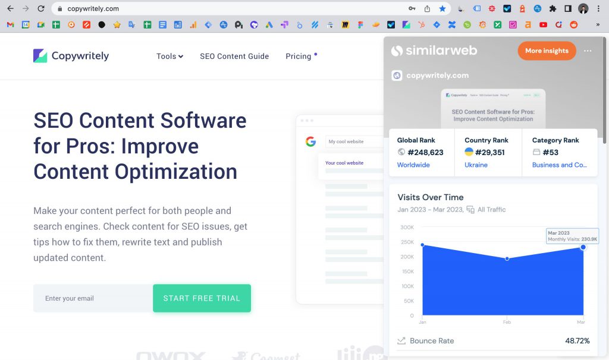The width and height of the screenshot is (609, 360).
Task: Open the Figma bookmark
Action: click(361, 25)
